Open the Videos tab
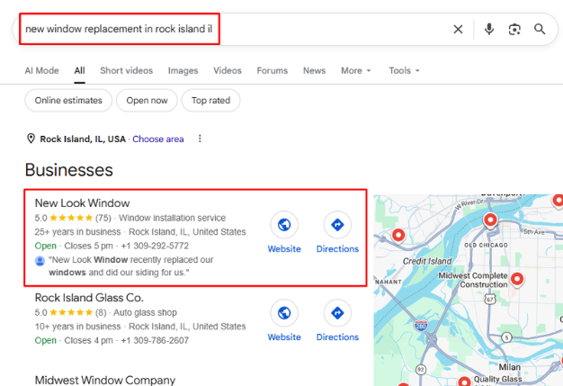The height and width of the screenshot is (386, 563). (x=228, y=71)
